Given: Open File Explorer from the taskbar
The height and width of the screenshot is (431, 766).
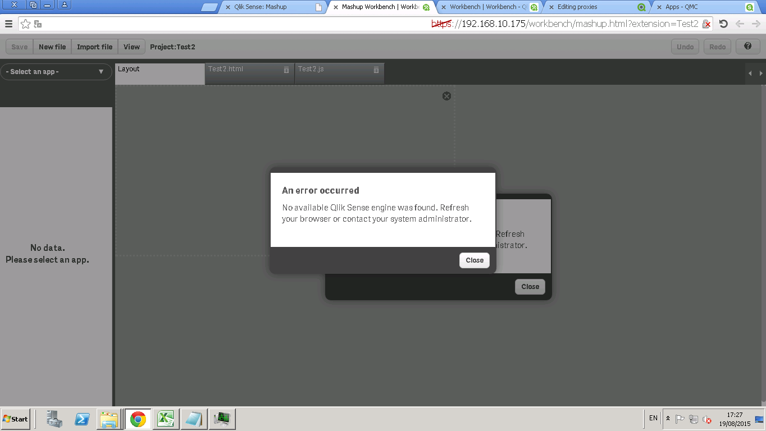Looking at the screenshot, I should click(110, 419).
